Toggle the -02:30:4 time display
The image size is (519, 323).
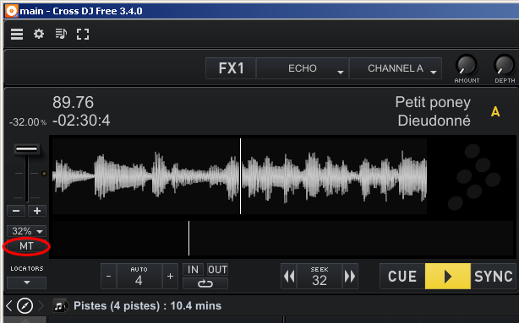(x=81, y=121)
